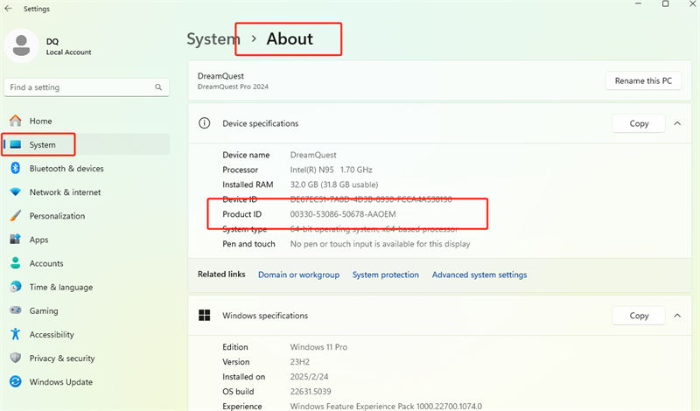Click the OS build value 22631.5039
Screen dimensions: 700x411
click(311, 392)
